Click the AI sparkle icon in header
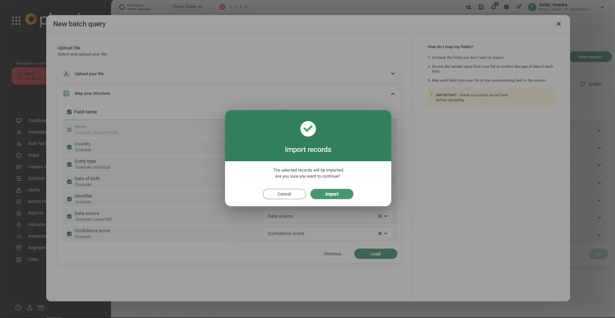 coord(519,7)
